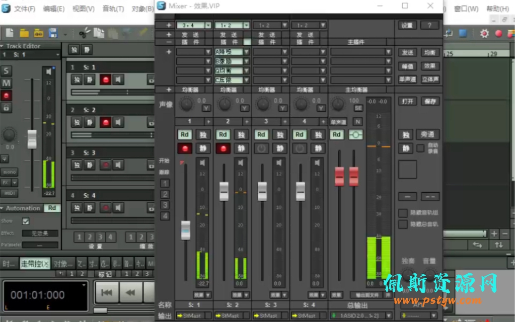Click the lock icon in Track Editor
515x322 pixels.
point(6,107)
